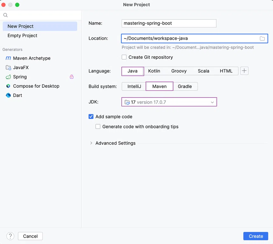The image size is (273, 244).
Task: Click the search magnifier icon
Action: tap(5, 15)
